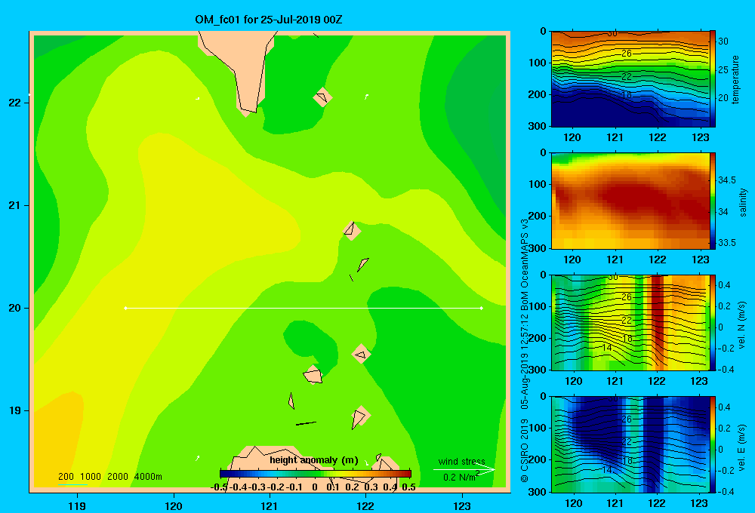Click the 0.5 tick on height anomaly colorbar
Screen dimensions: 755x513
(x=408, y=487)
